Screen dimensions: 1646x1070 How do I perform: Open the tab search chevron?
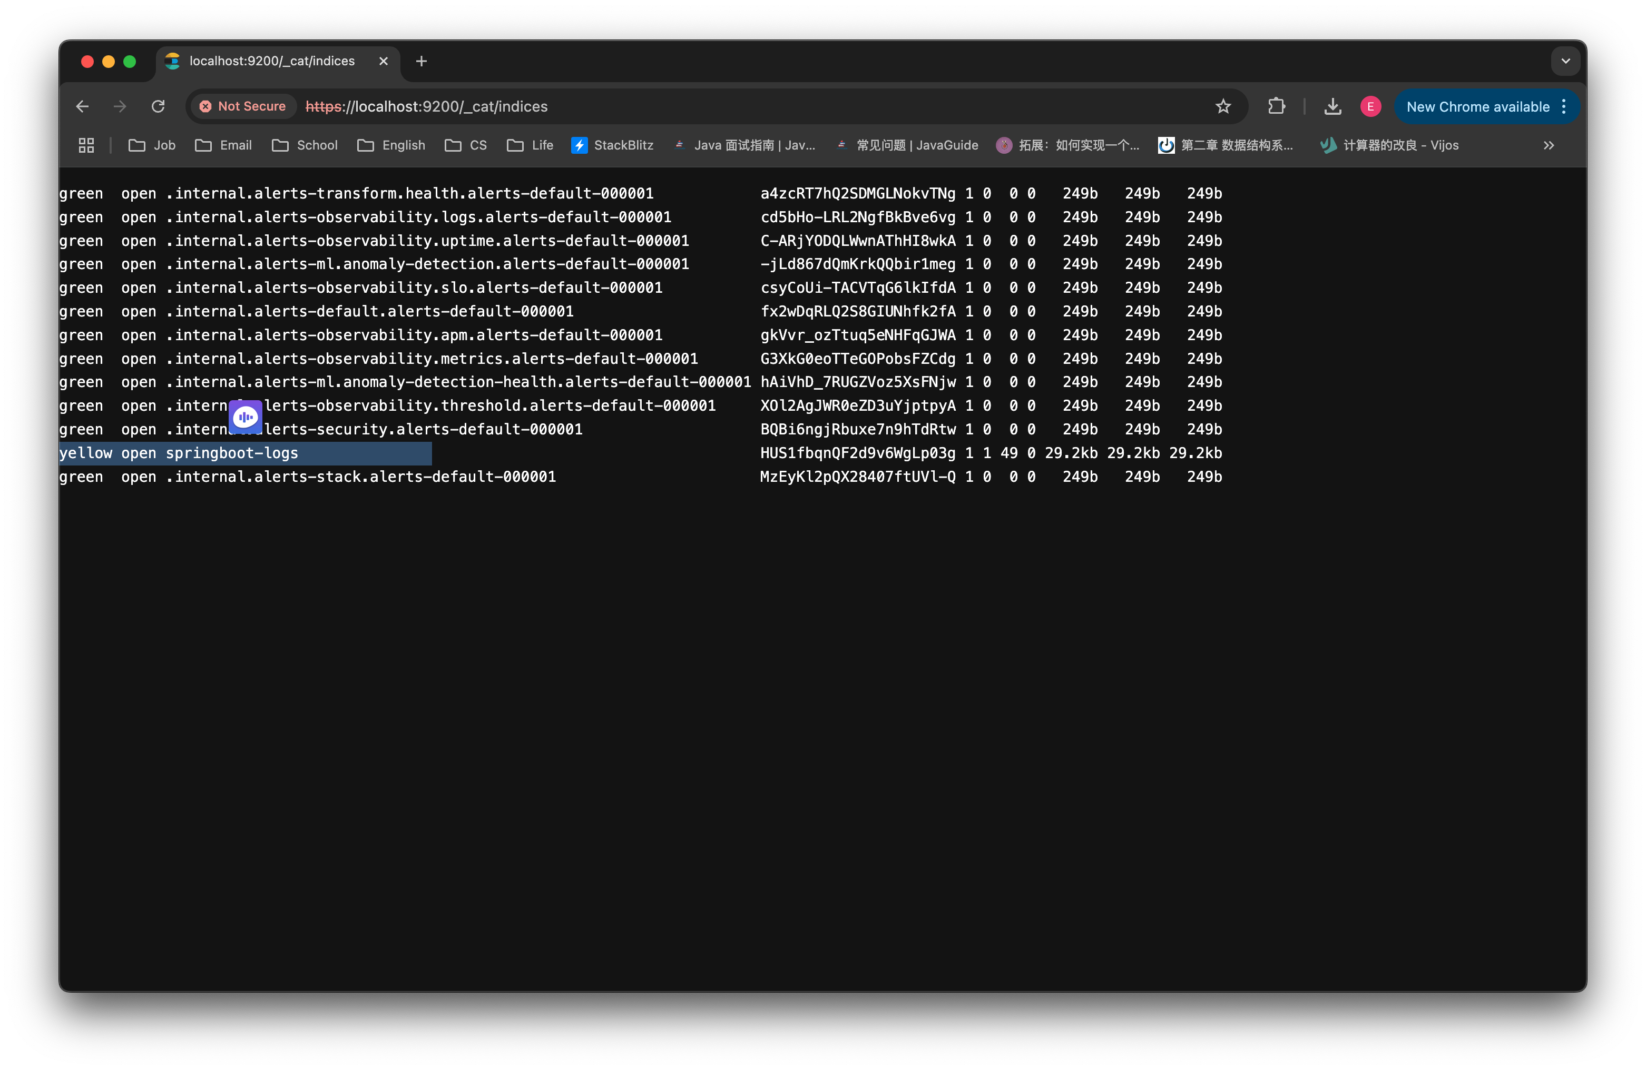[x=1565, y=61]
